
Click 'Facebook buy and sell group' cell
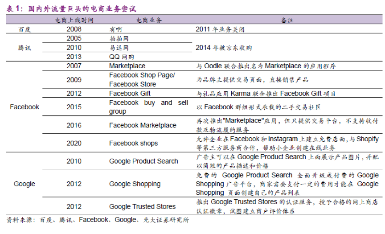pos(148,107)
